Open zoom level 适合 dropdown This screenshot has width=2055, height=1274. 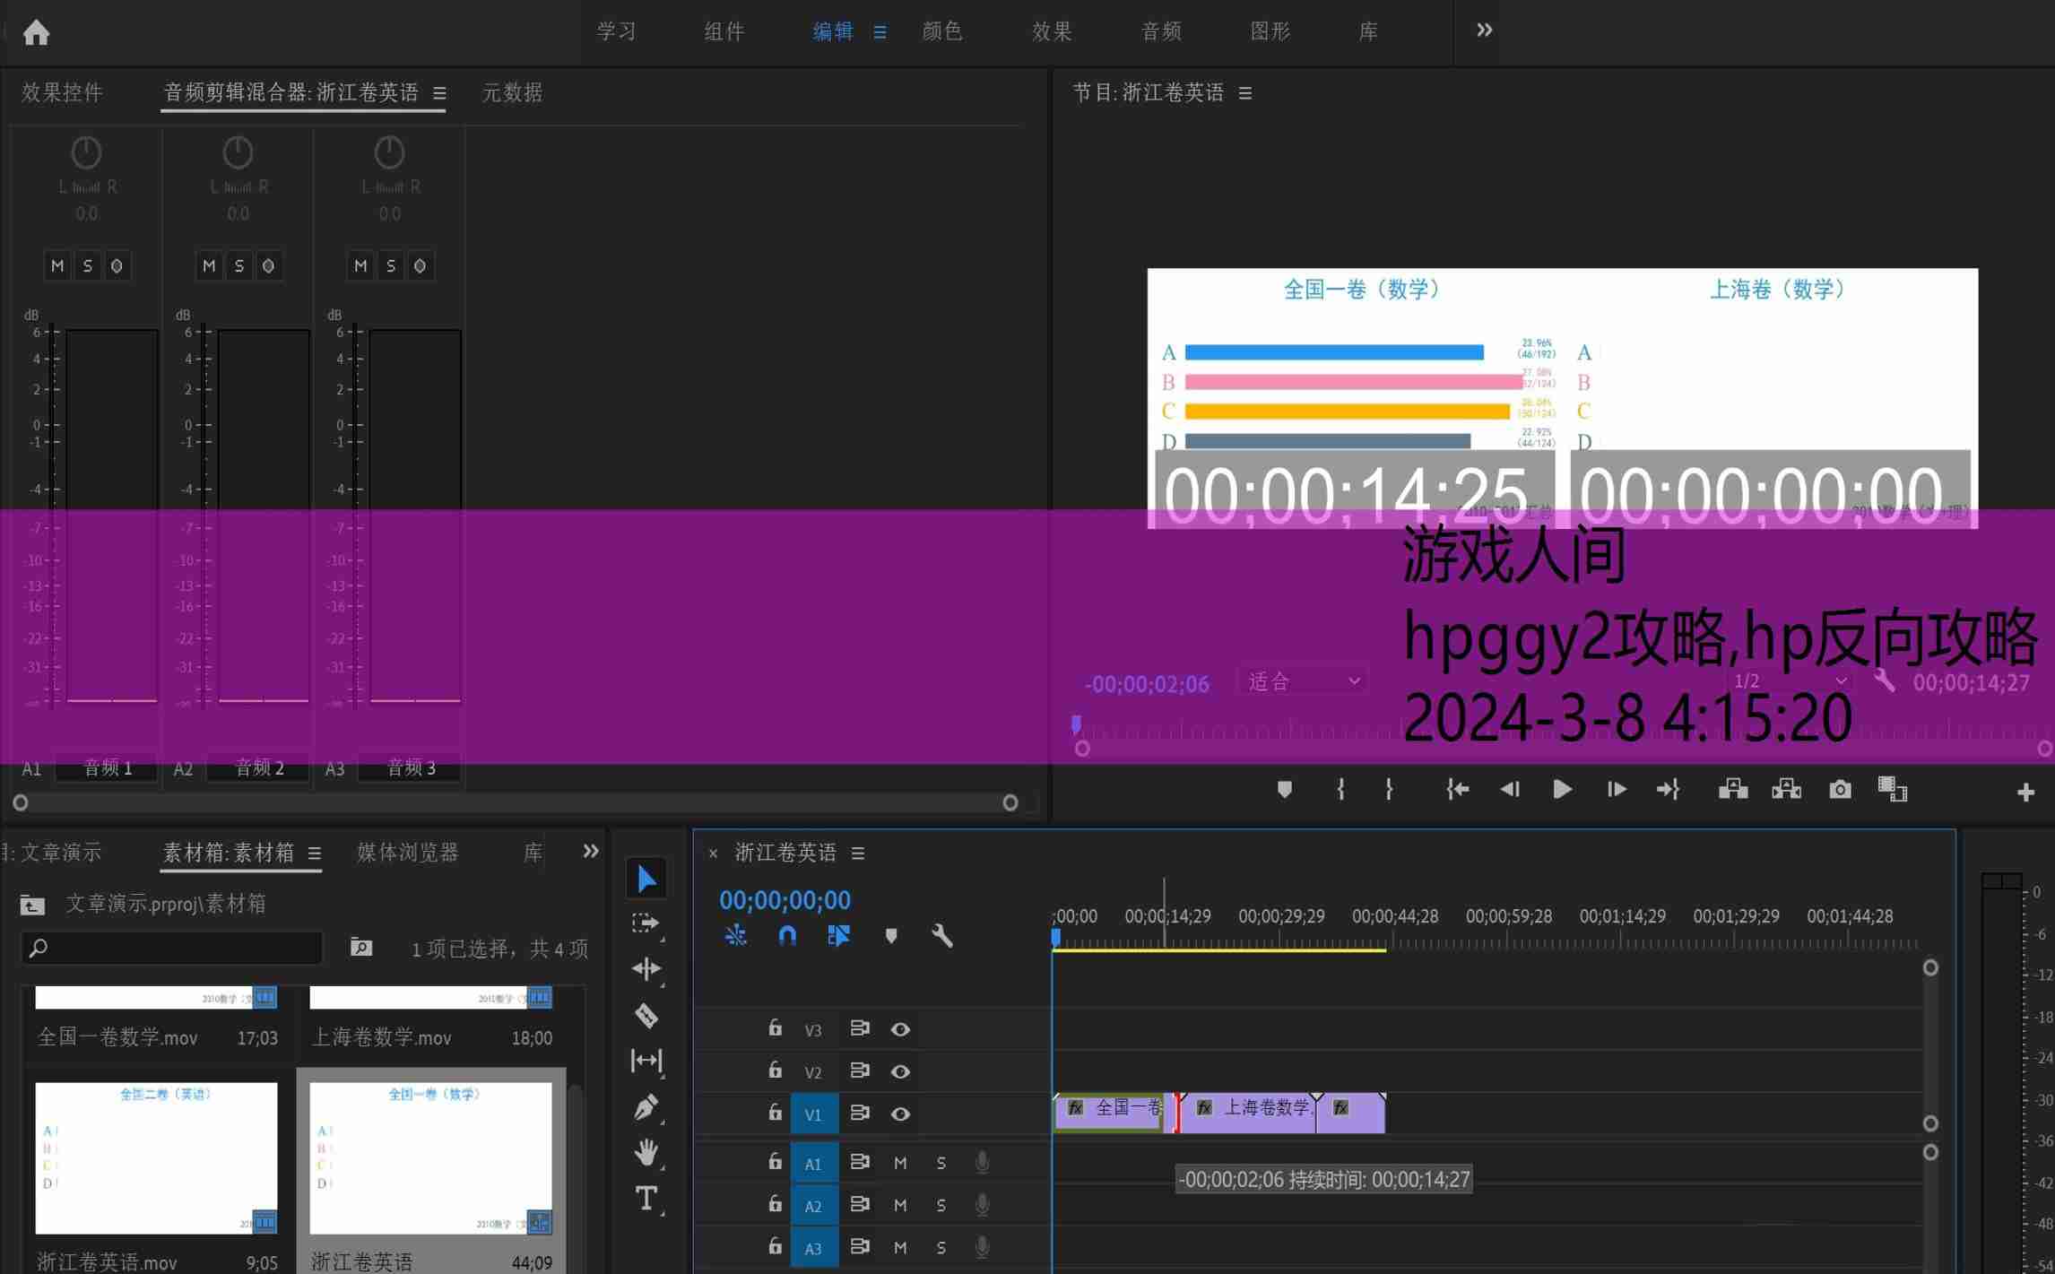(x=1304, y=681)
